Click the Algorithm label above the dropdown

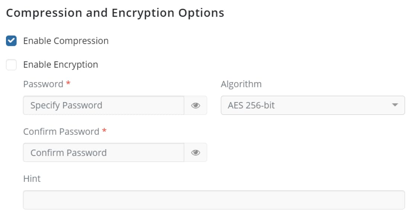tap(241, 84)
